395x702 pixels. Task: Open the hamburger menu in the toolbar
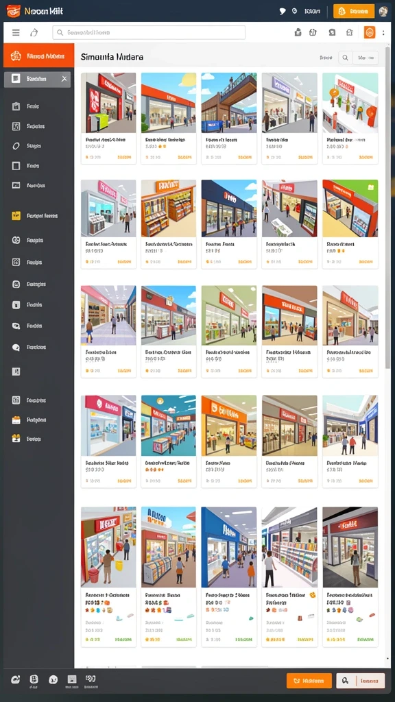click(16, 32)
